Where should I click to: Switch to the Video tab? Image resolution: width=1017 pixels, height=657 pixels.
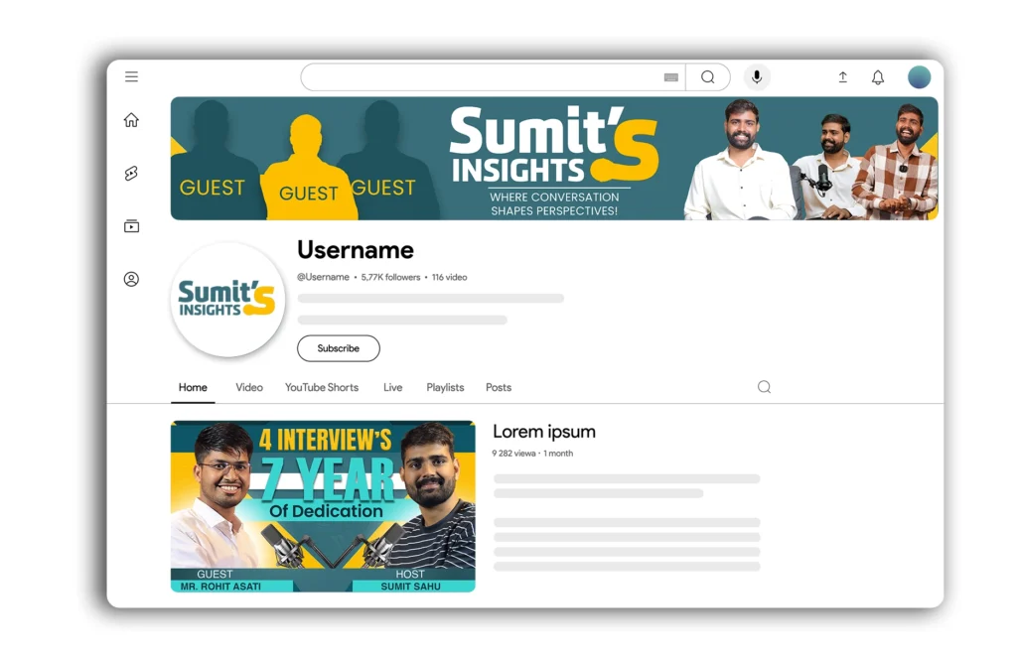pos(249,387)
